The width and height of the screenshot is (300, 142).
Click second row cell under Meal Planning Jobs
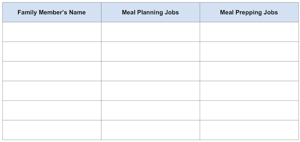pos(150,51)
